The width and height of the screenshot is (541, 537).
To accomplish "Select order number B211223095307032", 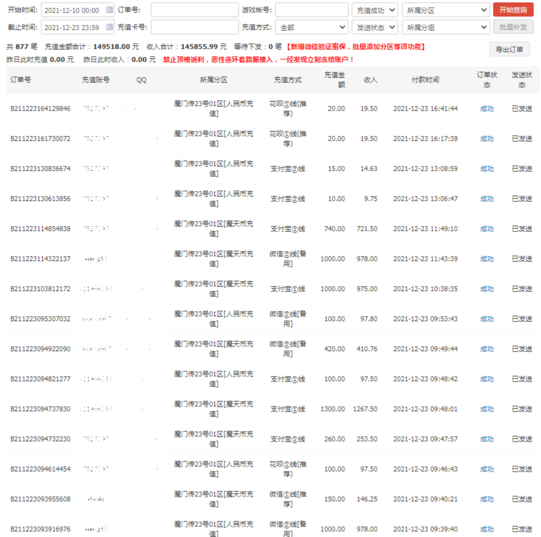I will coord(40,319).
